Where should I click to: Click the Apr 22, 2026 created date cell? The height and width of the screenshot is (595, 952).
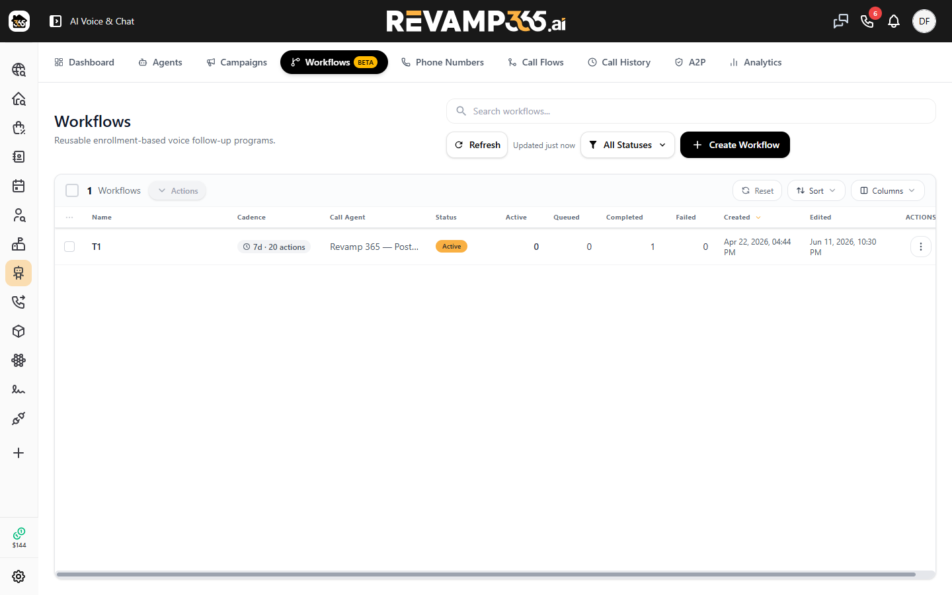click(x=758, y=247)
